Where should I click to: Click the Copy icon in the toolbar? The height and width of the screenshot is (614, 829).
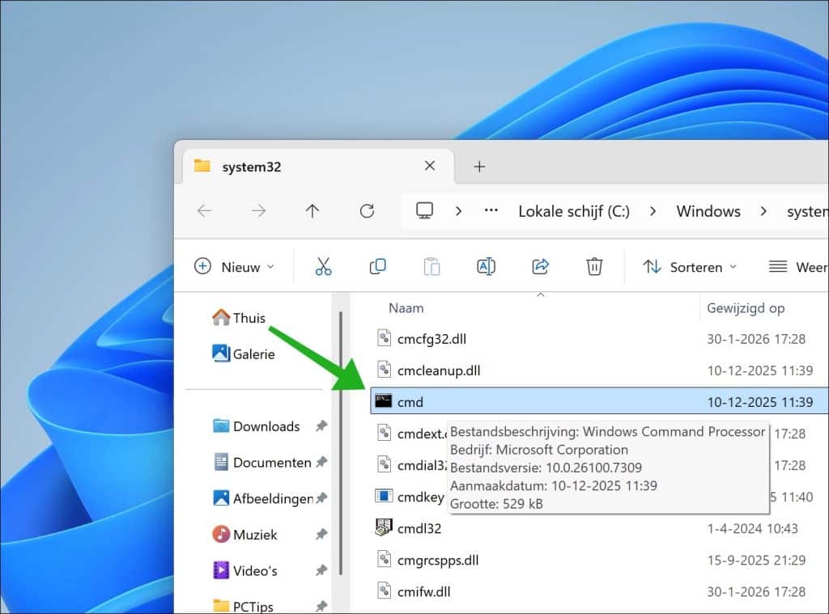(377, 265)
